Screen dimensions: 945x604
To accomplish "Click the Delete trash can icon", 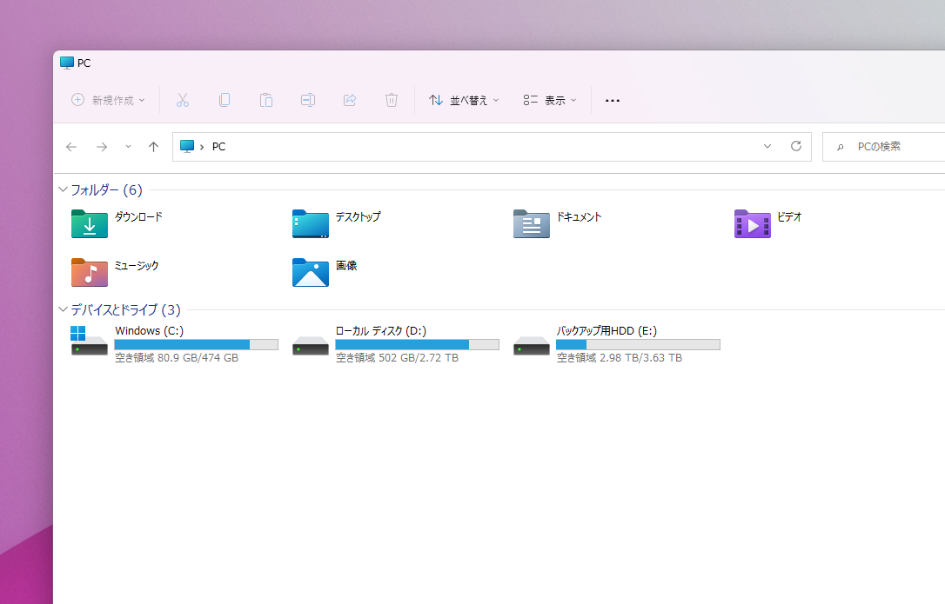I will tap(391, 100).
